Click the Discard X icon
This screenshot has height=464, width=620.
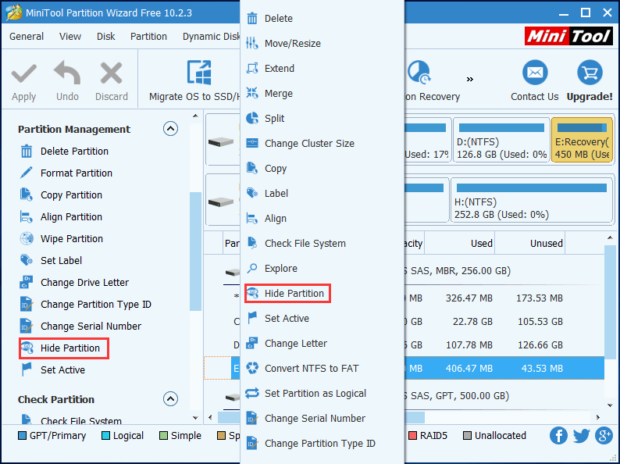pos(111,73)
